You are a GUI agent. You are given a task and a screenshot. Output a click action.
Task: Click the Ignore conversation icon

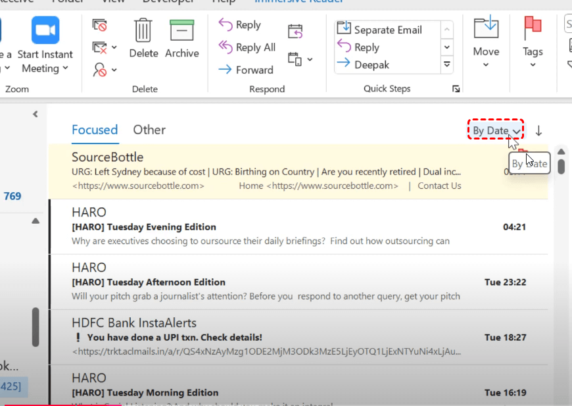click(99, 26)
